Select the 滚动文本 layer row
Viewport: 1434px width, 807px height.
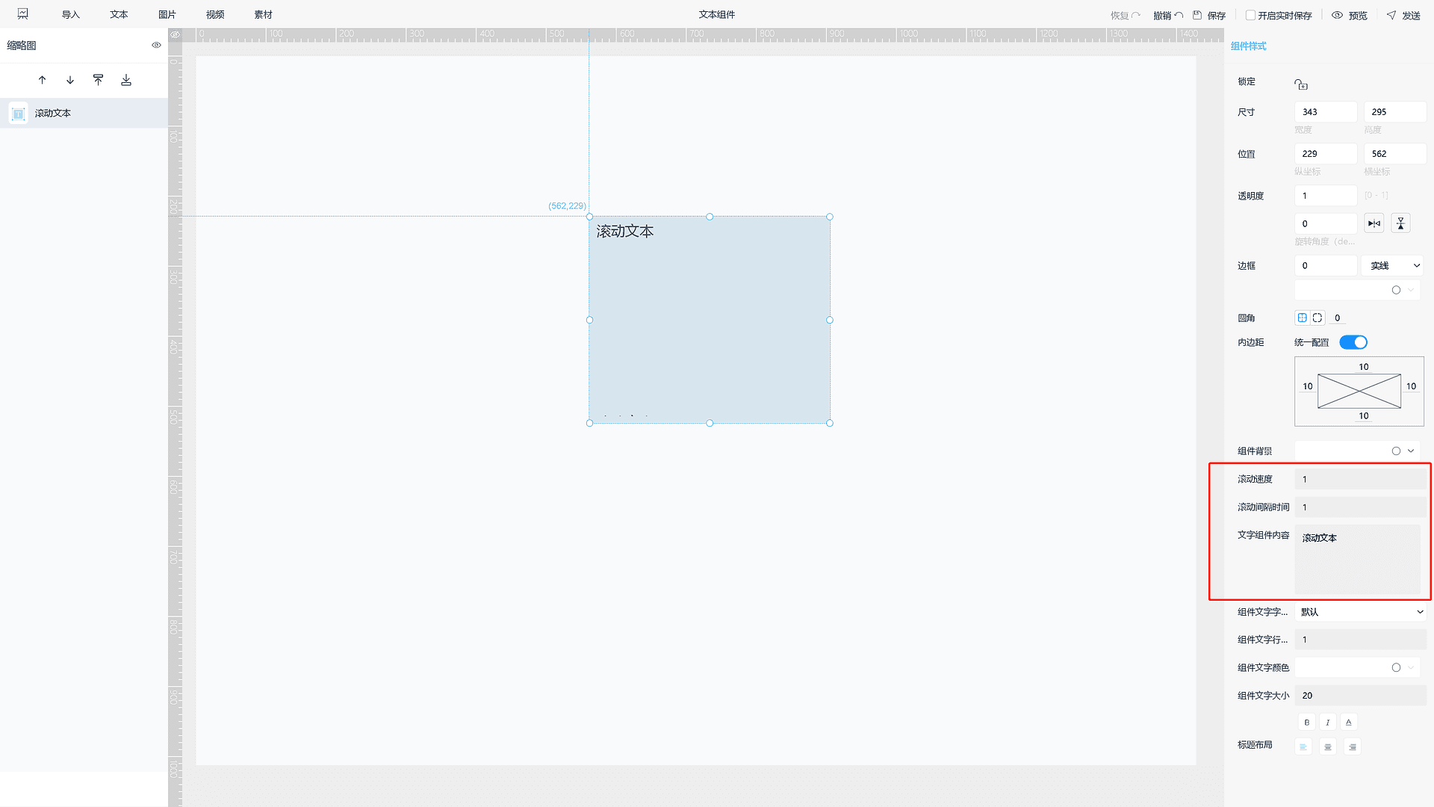pos(84,114)
